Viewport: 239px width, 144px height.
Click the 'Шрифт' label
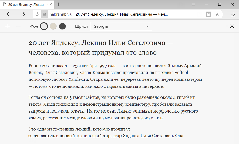point(82,26)
